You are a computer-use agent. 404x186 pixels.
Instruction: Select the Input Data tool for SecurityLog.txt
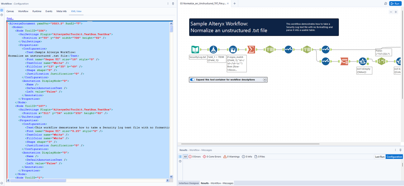[x=195, y=49]
